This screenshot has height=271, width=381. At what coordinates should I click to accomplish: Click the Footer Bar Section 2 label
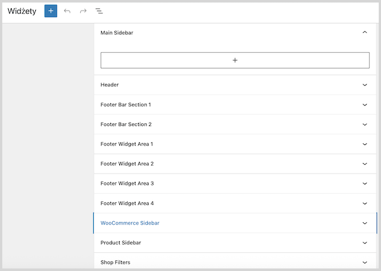[126, 124]
